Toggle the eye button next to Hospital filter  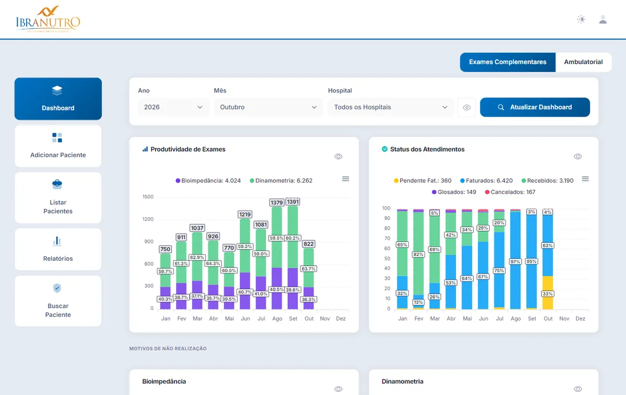click(x=467, y=107)
